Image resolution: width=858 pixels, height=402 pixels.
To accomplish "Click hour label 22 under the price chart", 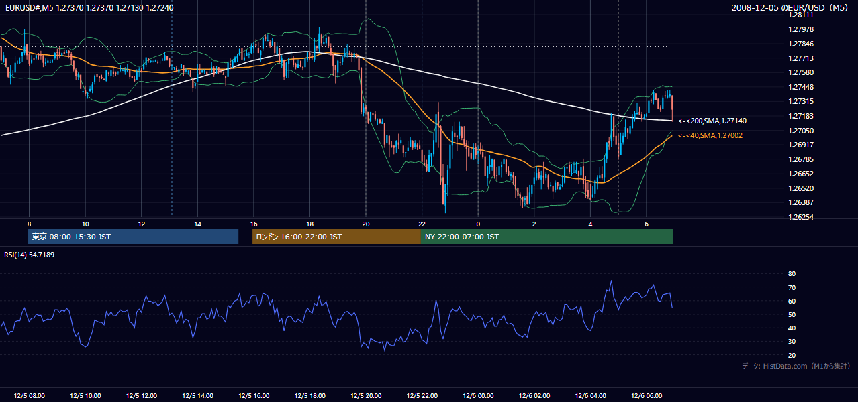I will 422,224.
